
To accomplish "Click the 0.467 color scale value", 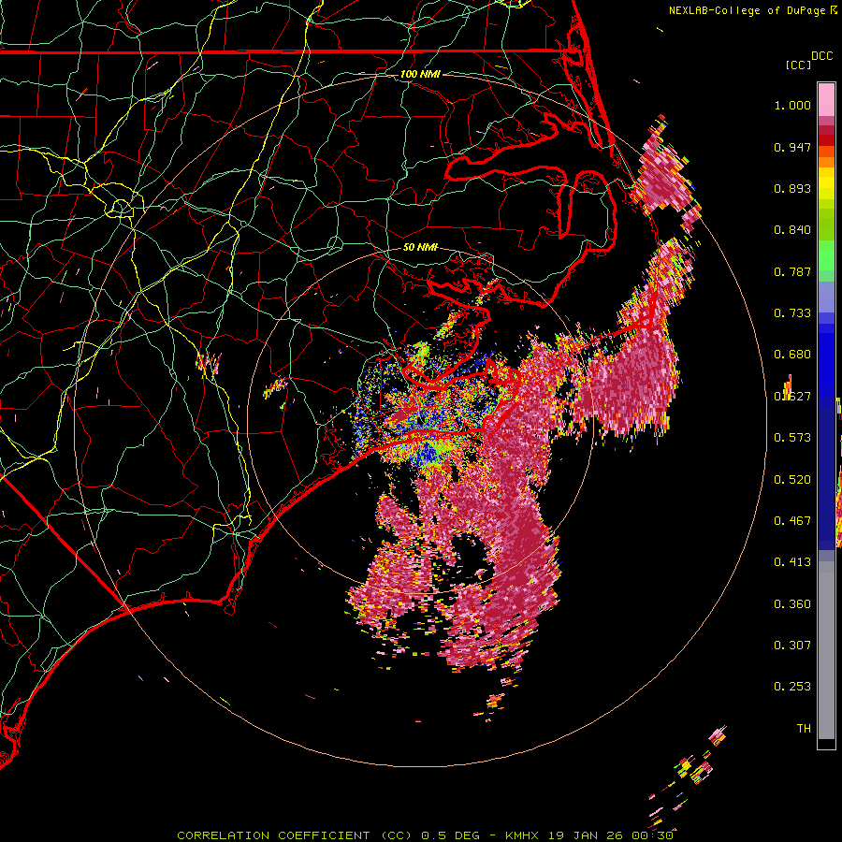I will [x=792, y=521].
